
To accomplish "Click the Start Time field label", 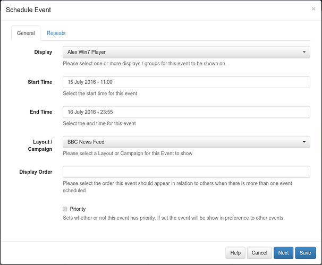I will click(x=40, y=82).
